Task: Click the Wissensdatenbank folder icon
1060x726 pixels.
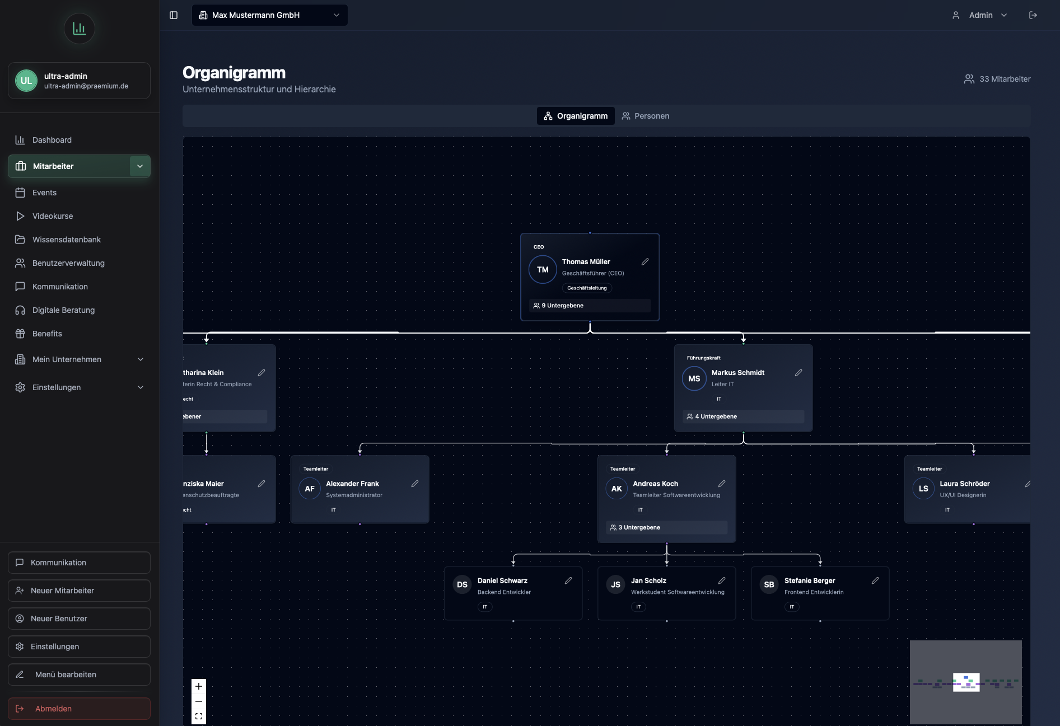Action: [20, 240]
